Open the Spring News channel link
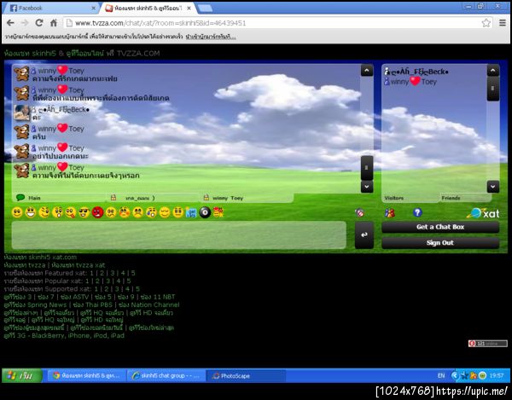 [35, 304]
